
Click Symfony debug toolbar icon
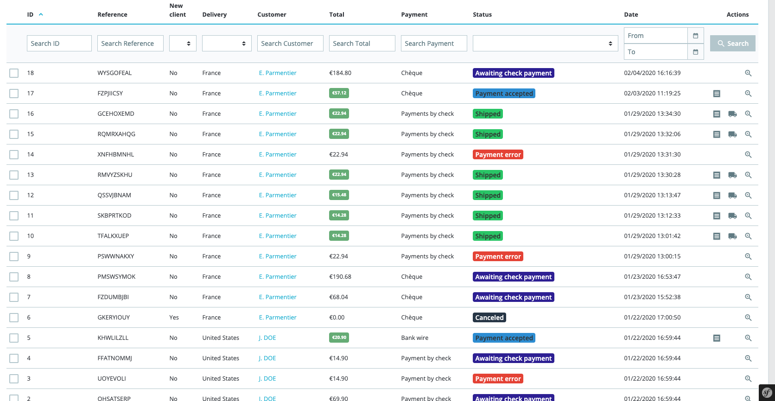pyautogui.click(x=767, y=393)
